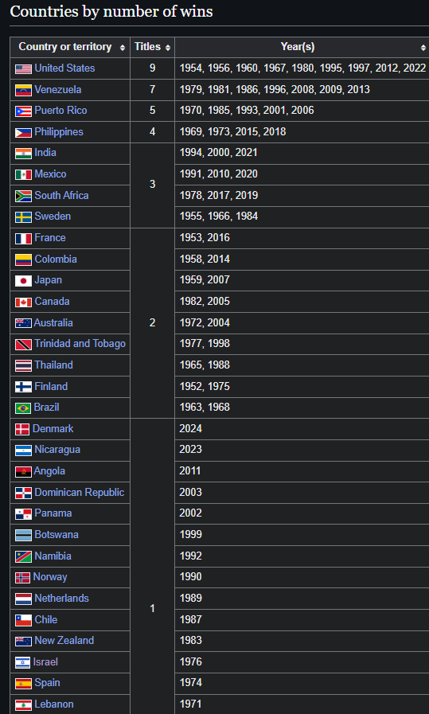Image resolution: width=429 pixels, height=714 pixels.
Task: Click the France flag icon
Action: (23, 238)
